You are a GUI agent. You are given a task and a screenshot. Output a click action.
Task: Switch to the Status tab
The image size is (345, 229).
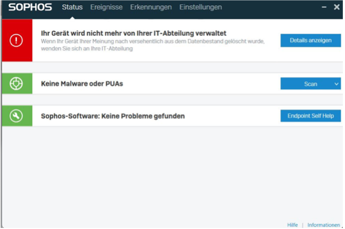click(x=72, y=7)
